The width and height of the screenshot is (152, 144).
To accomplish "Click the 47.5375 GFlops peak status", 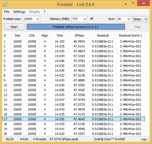I will click(64, 139).
